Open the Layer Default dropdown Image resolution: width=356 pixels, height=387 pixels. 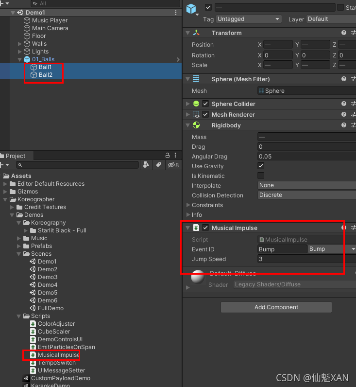[331, 19]
